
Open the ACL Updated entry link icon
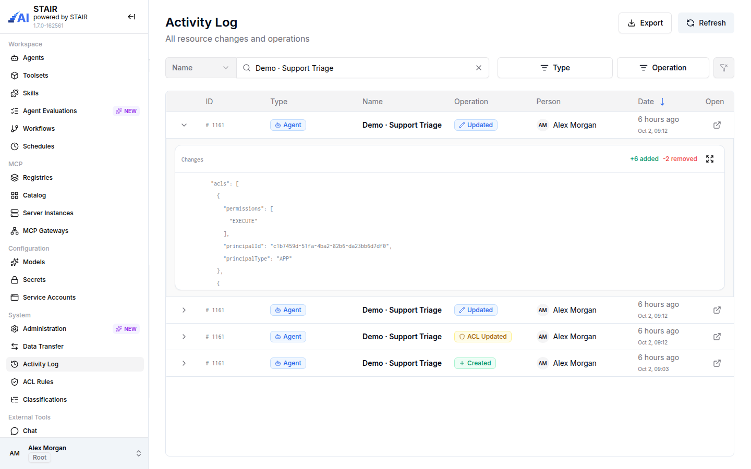tap(717, 337)
